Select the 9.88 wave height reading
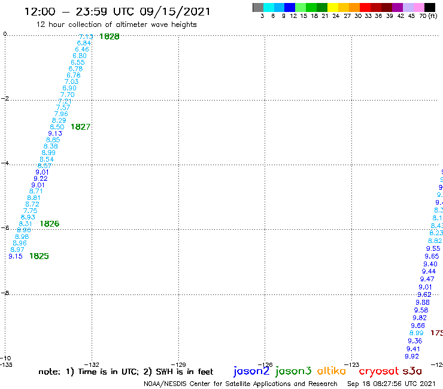 (x=423, y=302)
